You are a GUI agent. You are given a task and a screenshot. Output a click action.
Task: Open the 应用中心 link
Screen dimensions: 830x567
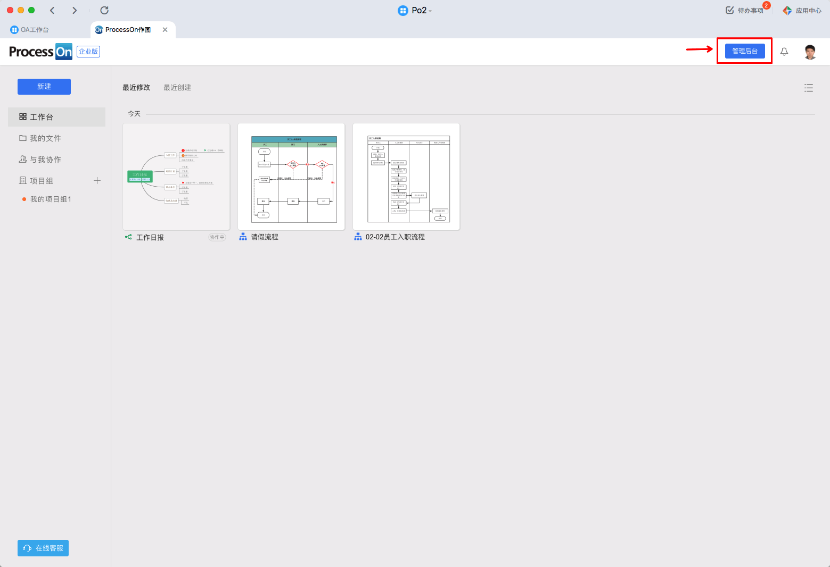pyautogui.click(x=809, y=11)
